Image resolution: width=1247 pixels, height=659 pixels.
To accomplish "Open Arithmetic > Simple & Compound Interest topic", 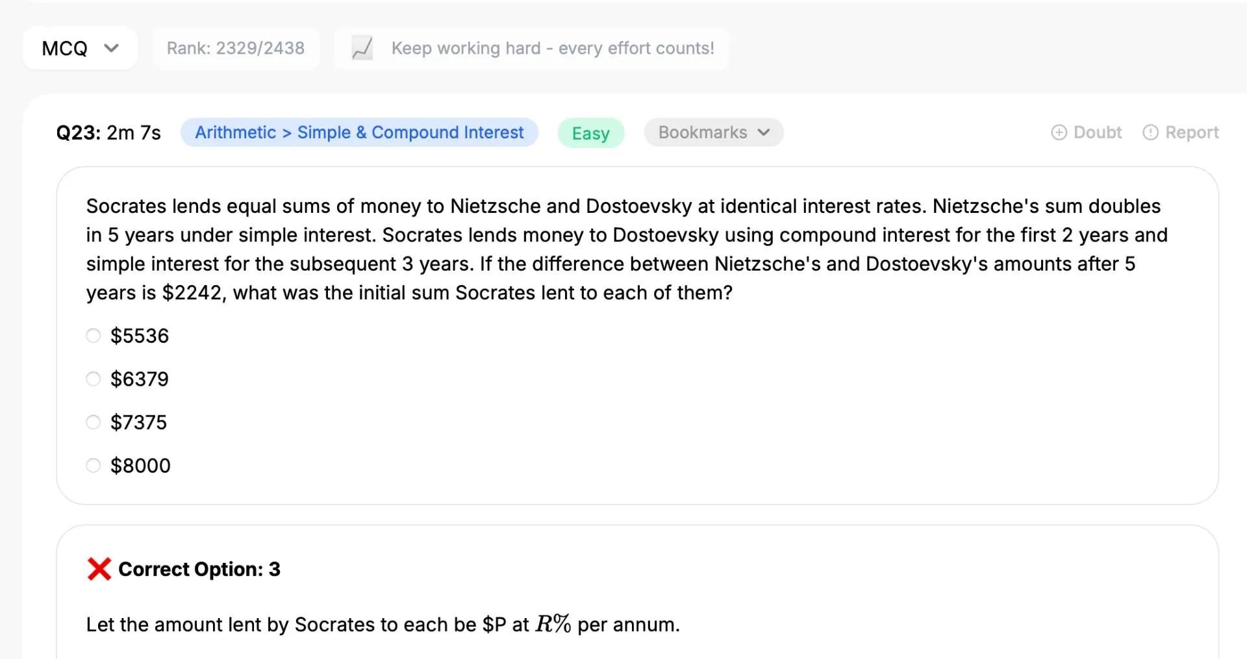I will click(x=359, y=132).
